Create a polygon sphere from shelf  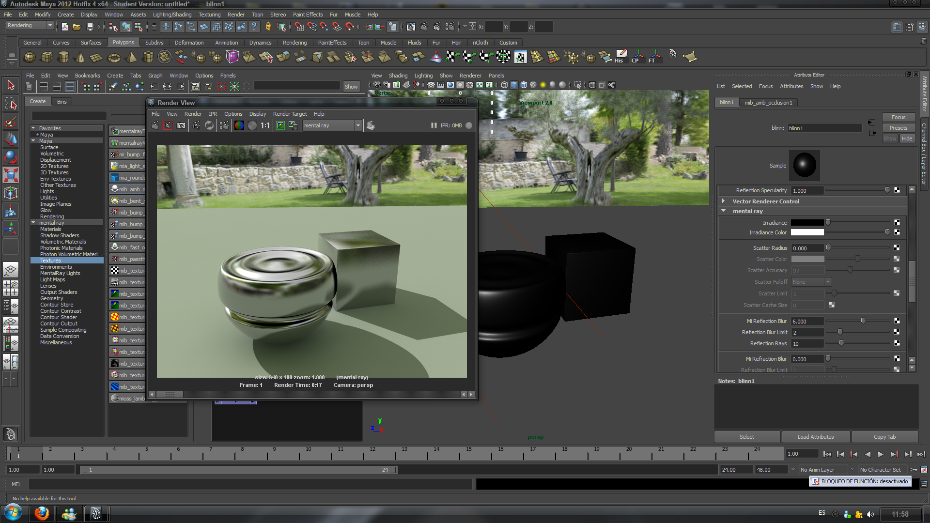point(30,57)
